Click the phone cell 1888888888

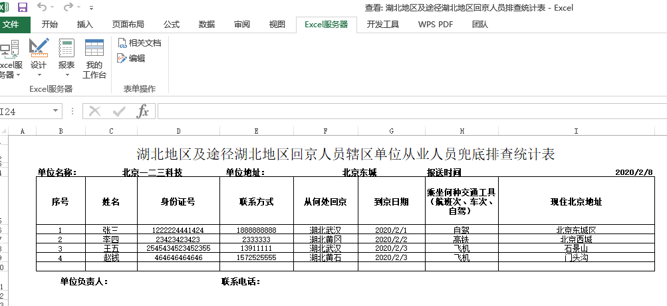point(257,230)
